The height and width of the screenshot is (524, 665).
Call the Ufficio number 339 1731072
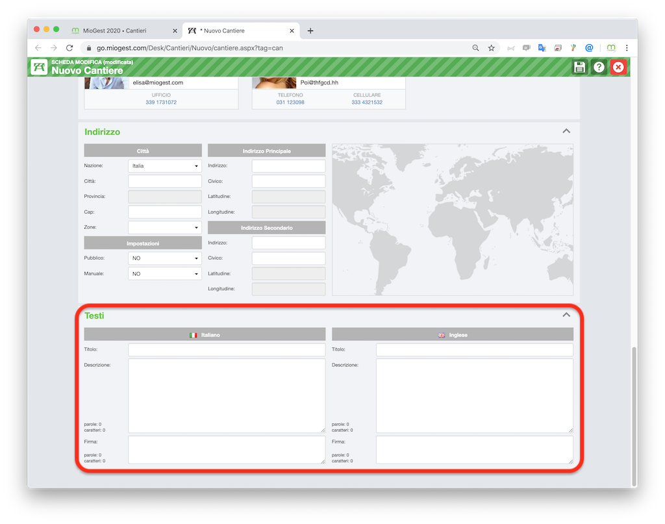161,102
